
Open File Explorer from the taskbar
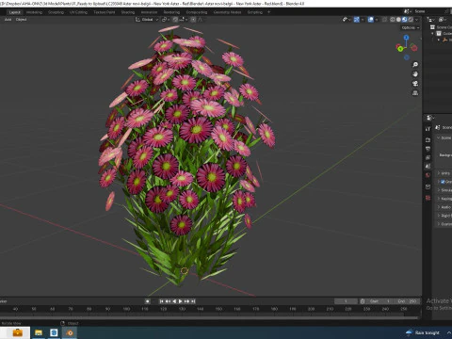coord(39,332)
